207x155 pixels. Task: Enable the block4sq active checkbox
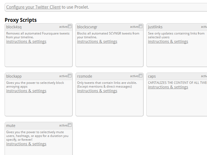(70, 26)
